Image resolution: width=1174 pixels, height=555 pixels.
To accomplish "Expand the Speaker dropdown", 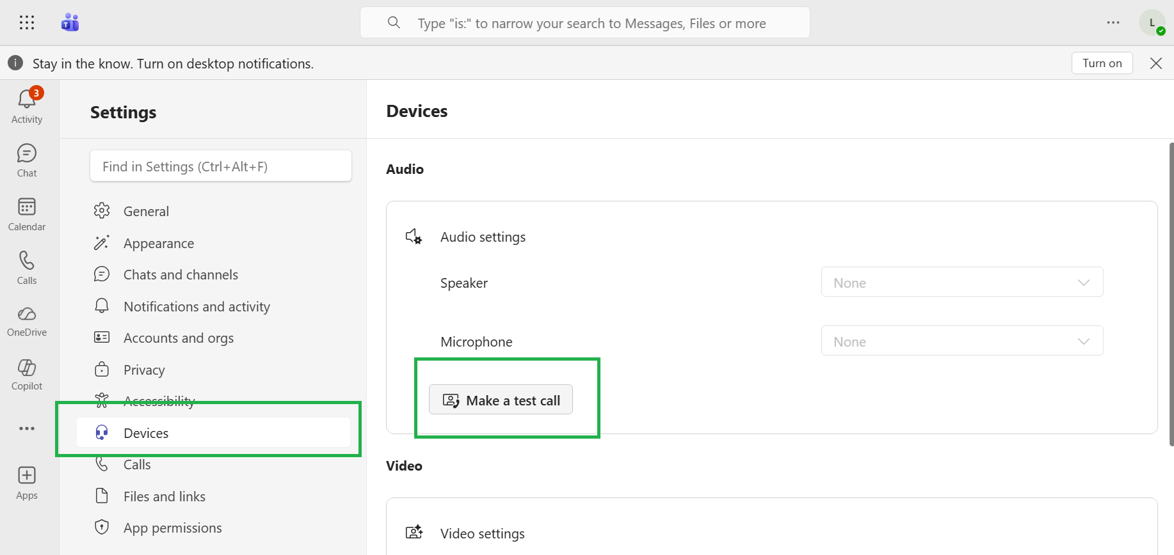I will pyautogui.click(x=961, y=282).
